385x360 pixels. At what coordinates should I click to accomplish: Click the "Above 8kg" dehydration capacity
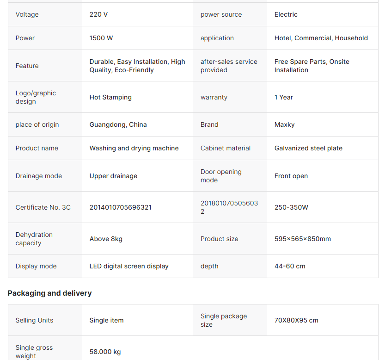point(106,239)
